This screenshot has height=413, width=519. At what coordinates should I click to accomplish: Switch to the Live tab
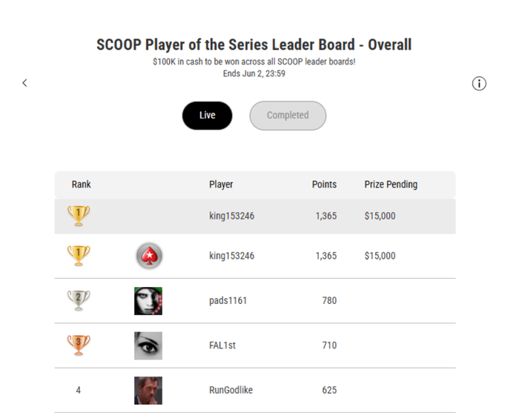[207, 116]
